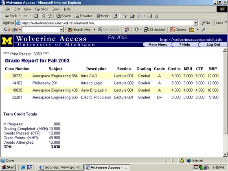Open the Google toolbar logo menu
The width and height of the screenshot is (228, 171).
coord(12,30)
